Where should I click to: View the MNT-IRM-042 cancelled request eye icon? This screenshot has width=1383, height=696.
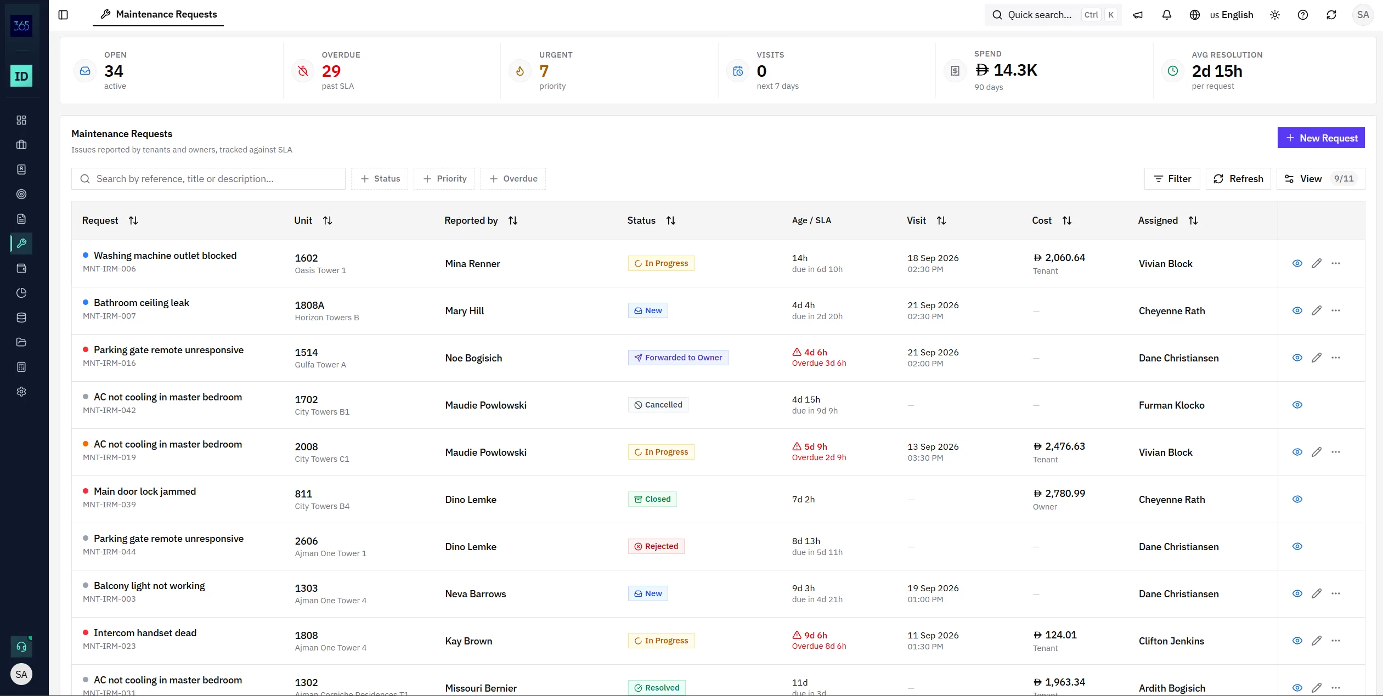(x=1297, y=405)
